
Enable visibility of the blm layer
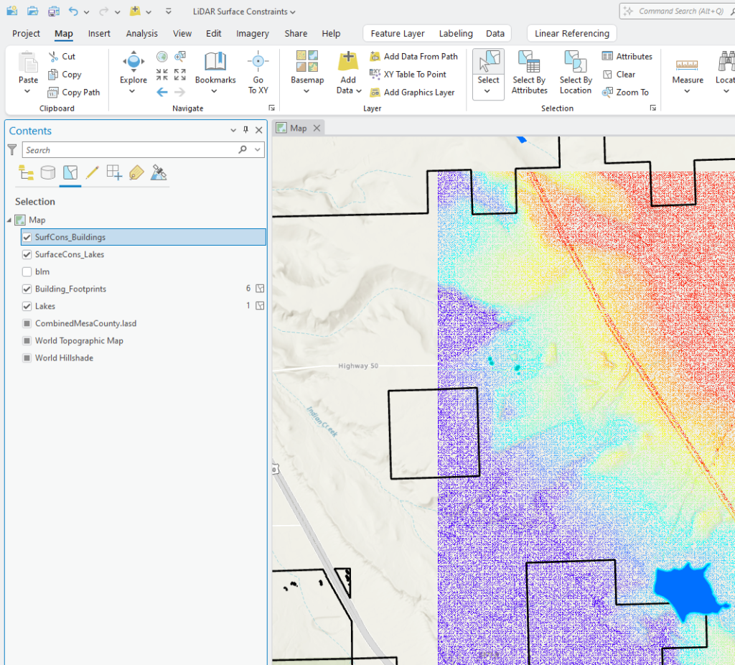[27, 271]
